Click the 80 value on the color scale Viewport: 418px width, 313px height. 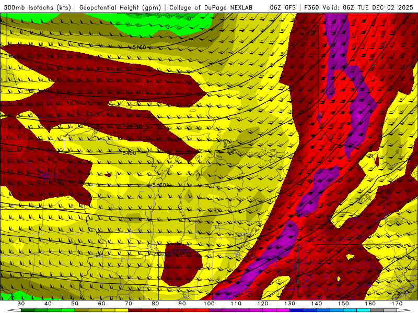155,304
